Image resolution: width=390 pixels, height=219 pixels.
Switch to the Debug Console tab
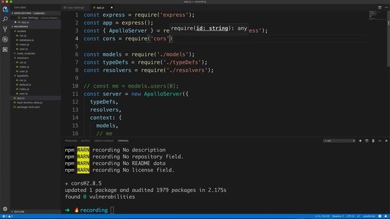(104, 141)
